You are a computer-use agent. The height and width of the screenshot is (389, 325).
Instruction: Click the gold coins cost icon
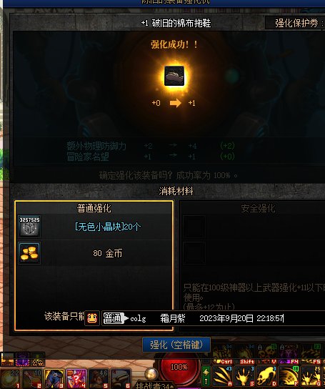click(x=29, y=253)
